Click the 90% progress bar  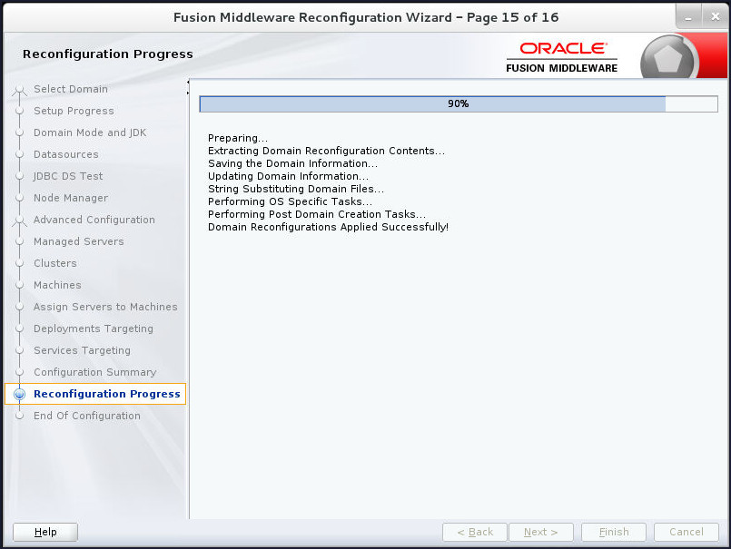(x=459, y=104)
